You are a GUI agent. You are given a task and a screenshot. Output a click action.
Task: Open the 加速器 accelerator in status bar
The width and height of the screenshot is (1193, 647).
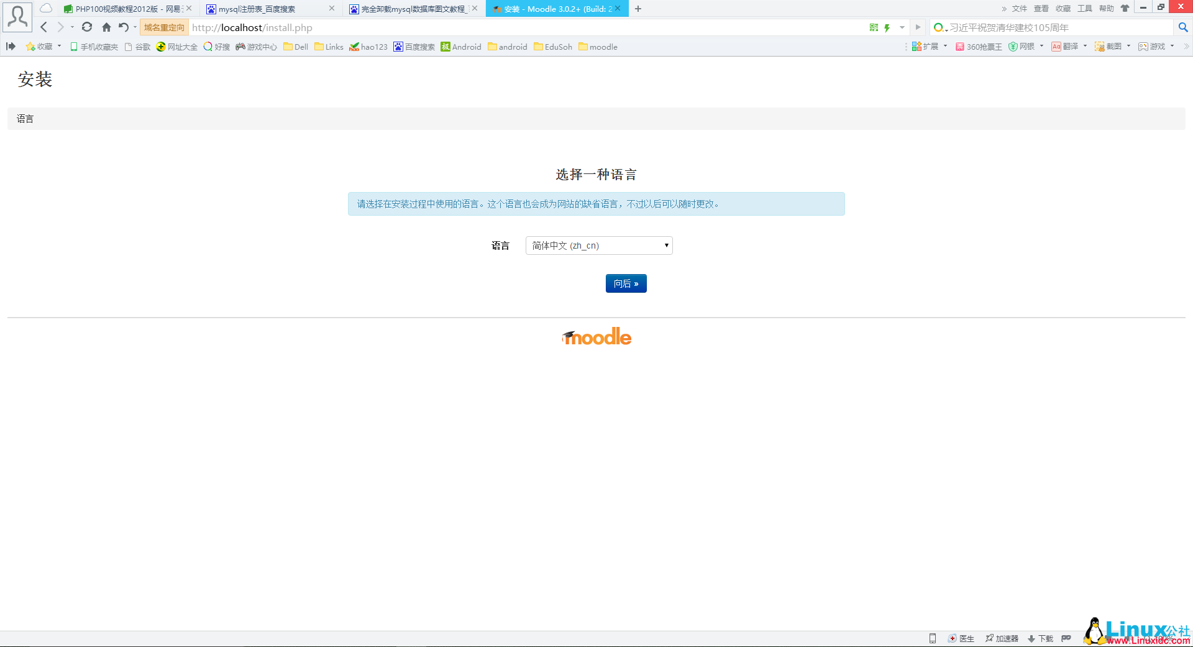[x=1001, y=638]
